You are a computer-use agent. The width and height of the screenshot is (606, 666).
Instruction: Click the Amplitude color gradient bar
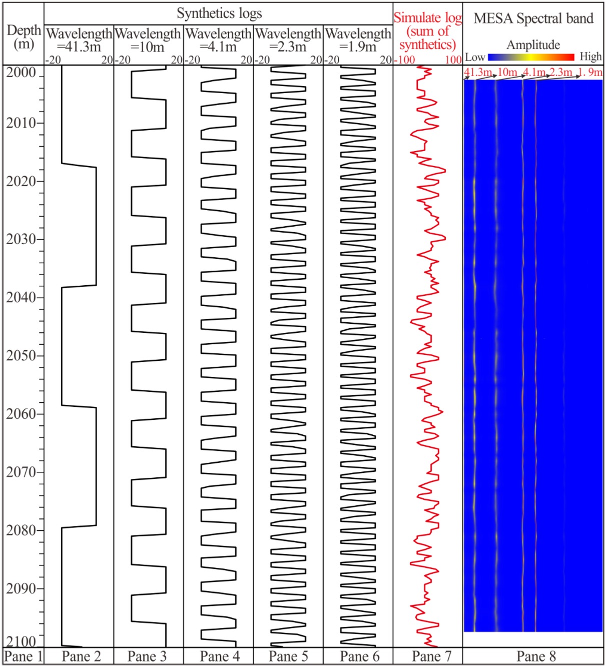tap(532, 57)
